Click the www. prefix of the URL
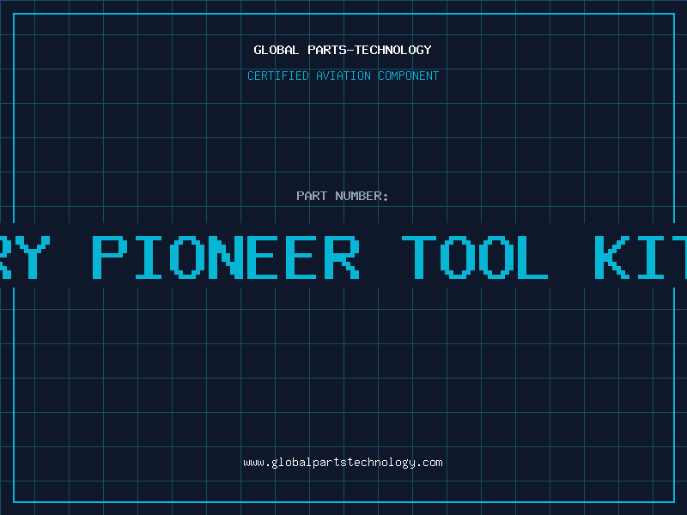687x515 pixels. click(257, 463)
